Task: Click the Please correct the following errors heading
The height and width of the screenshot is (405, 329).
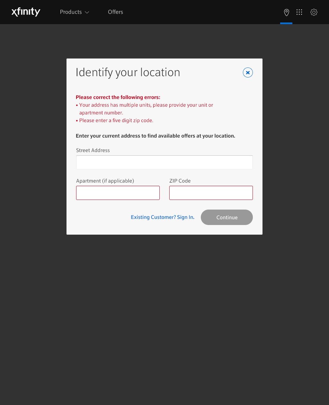Action: [118, 97]
